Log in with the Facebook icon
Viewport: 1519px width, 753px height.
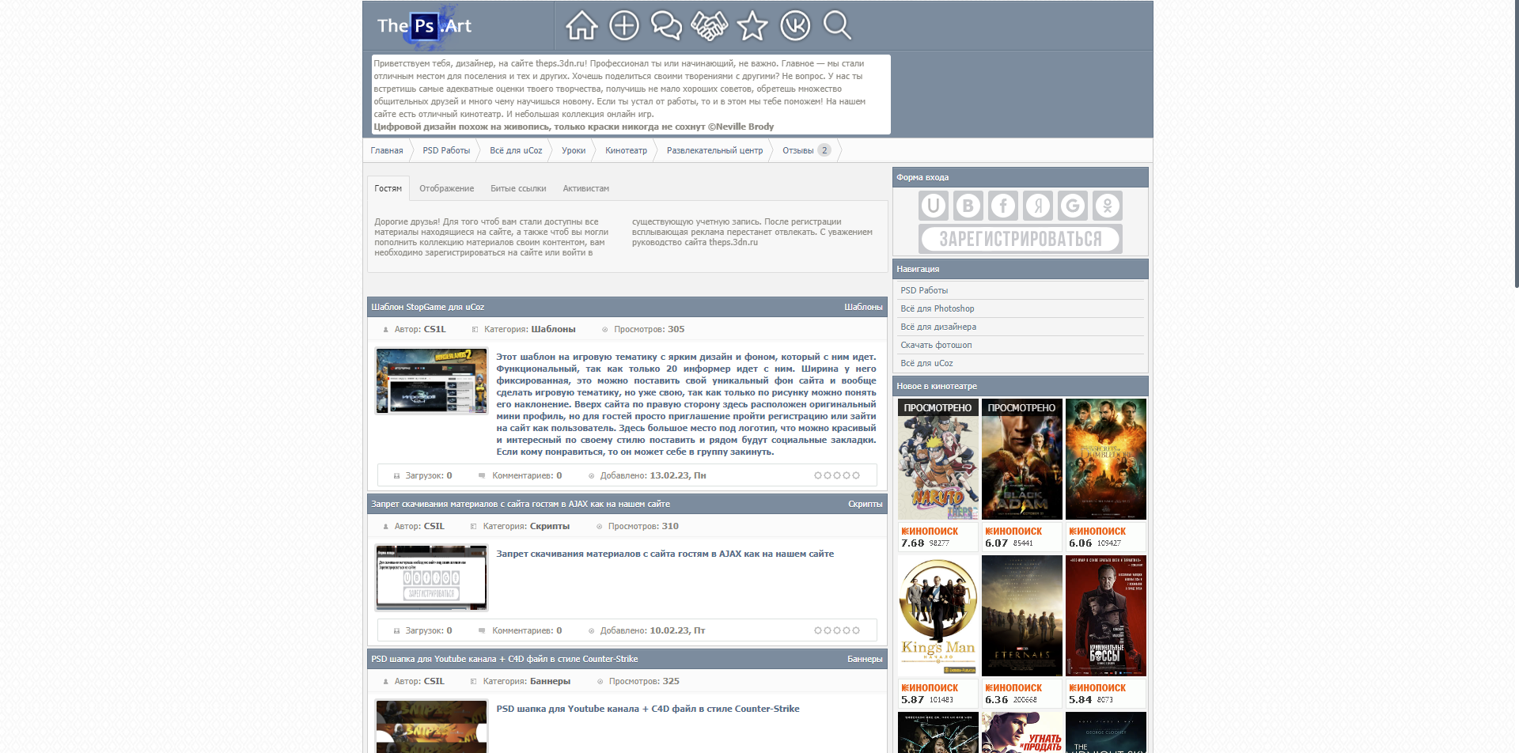pos(1003,206)
